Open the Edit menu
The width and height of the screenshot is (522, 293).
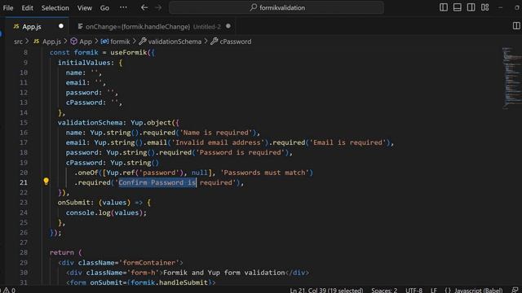[27, 7]
